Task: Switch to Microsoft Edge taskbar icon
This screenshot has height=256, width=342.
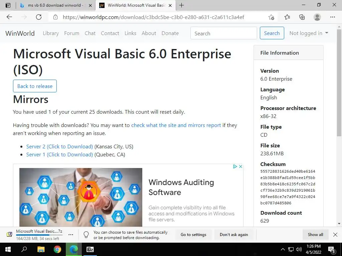Action: click(x=74, y=249)
